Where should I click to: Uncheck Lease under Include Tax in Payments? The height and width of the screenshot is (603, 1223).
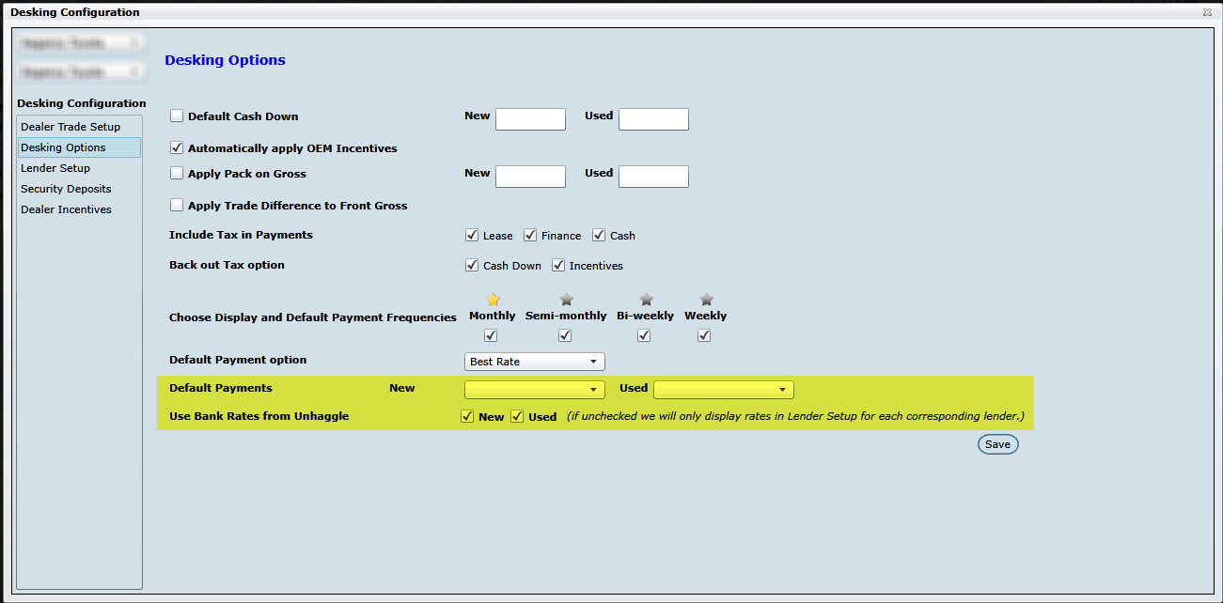click(472, 236)
